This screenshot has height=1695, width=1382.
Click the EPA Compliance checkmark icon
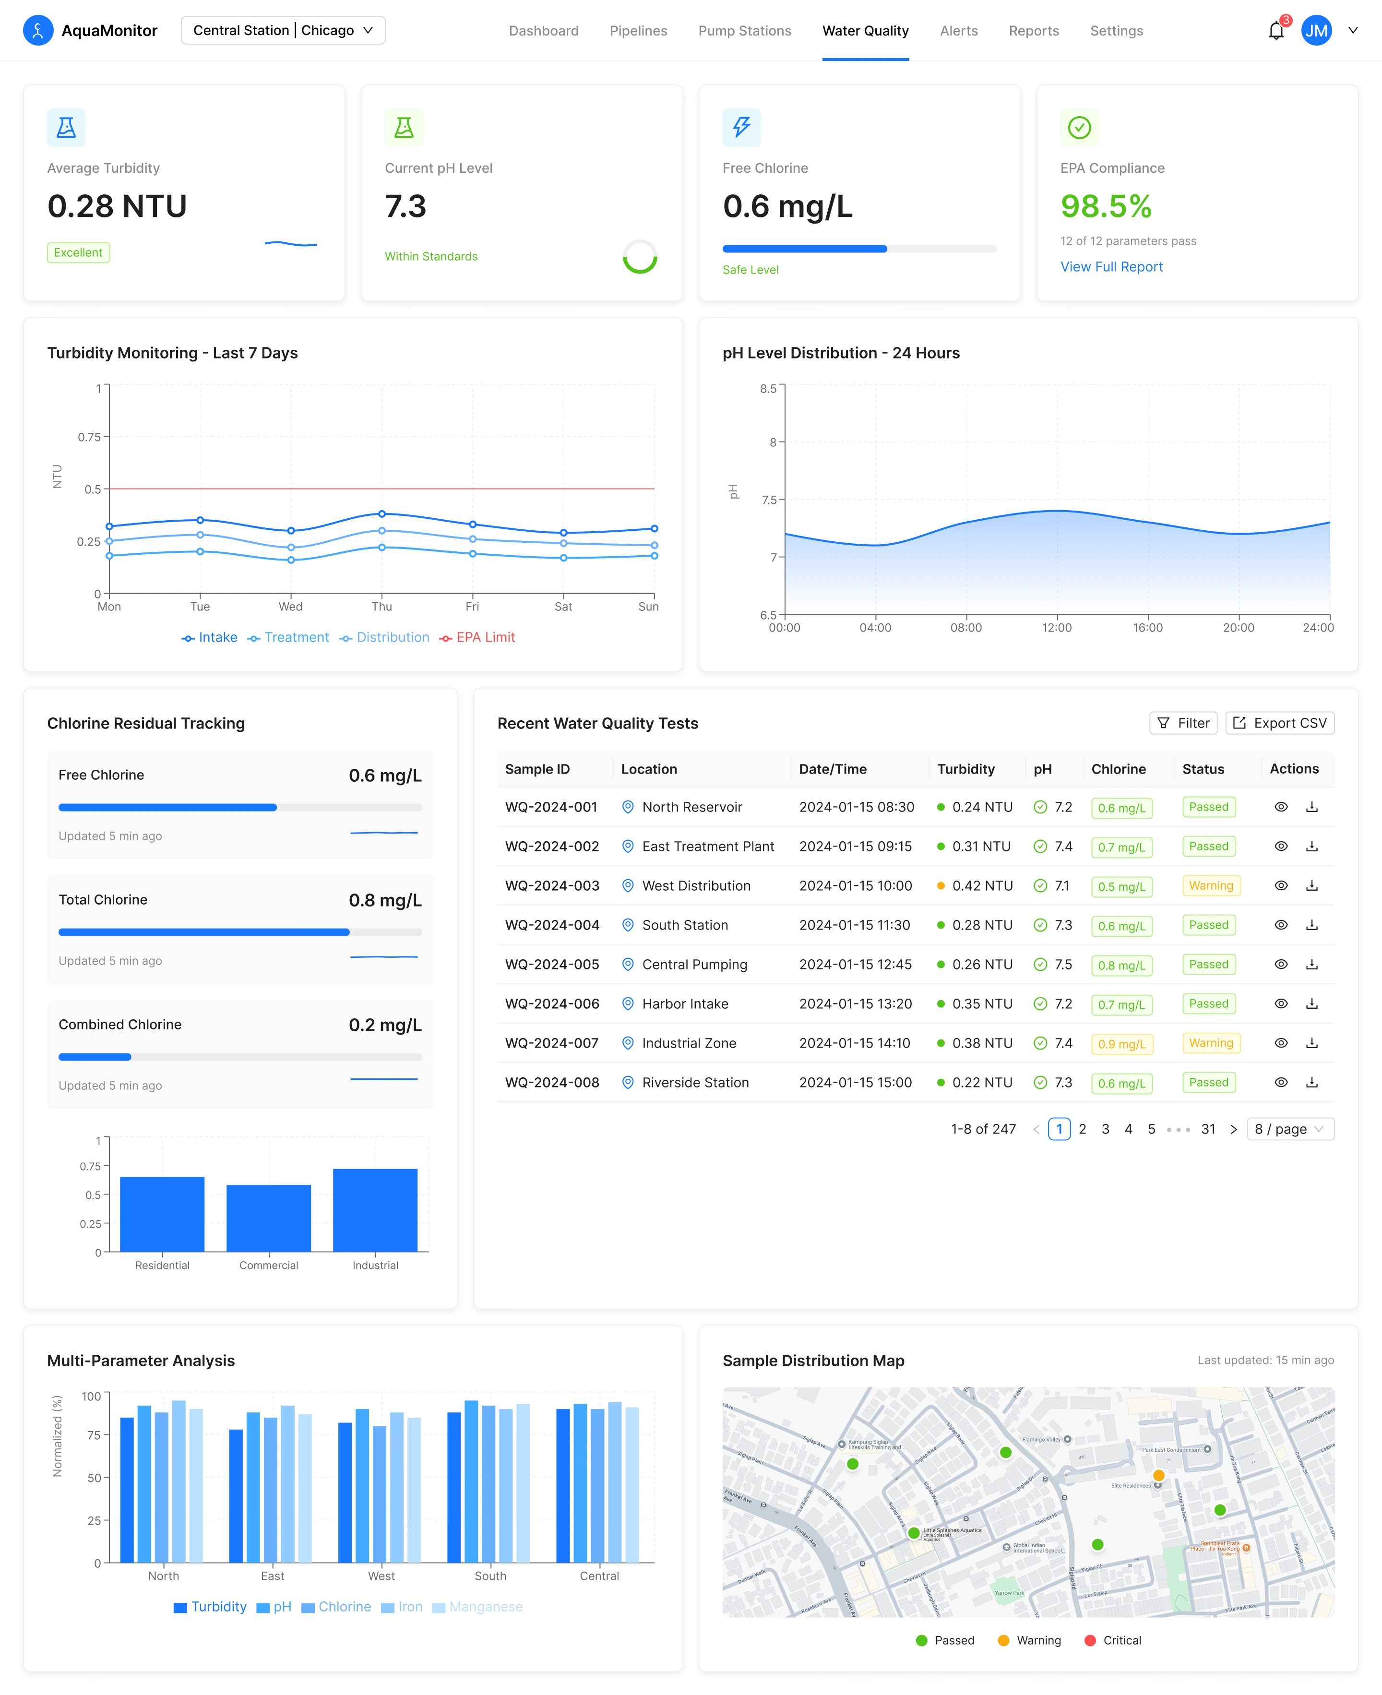(1079, 127)
